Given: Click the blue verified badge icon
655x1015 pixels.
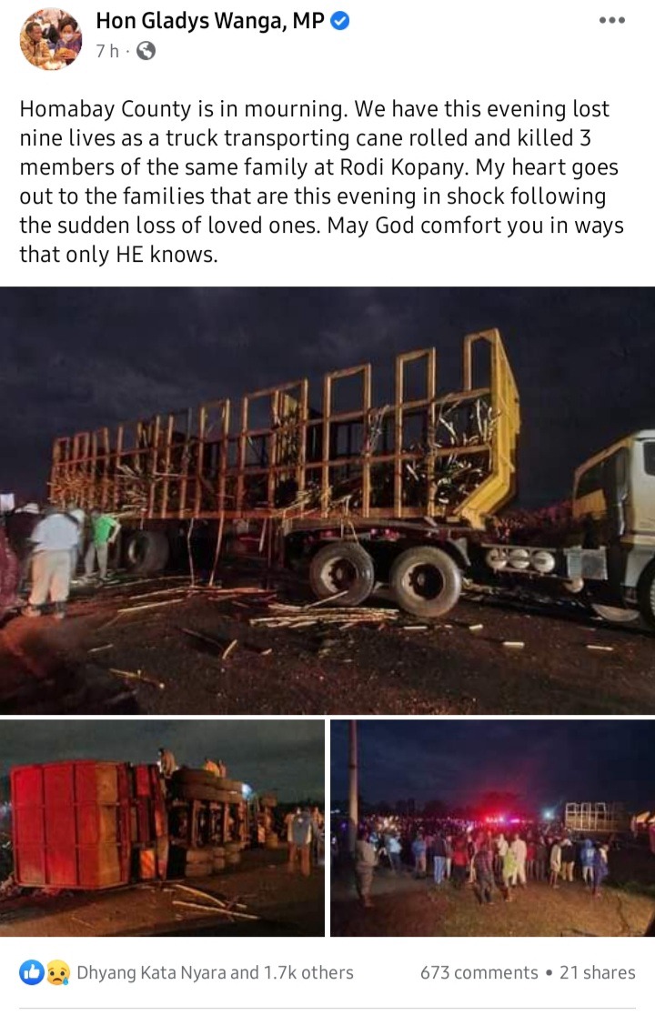Looking at the screenshot, I should (x=340, y=21).
